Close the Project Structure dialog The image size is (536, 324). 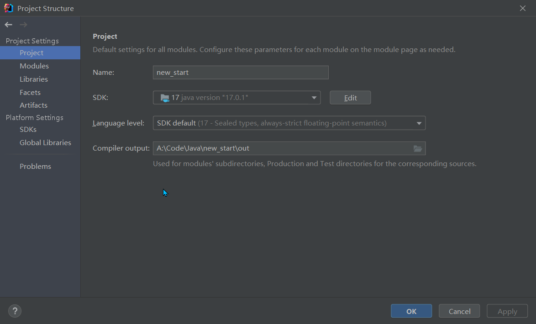pos(523,8)
